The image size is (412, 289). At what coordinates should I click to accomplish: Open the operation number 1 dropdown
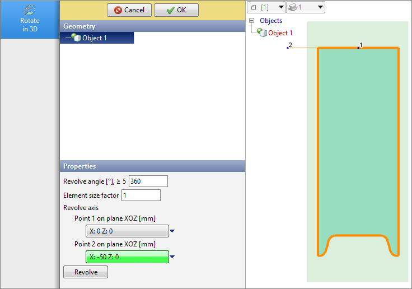[305, 7]
